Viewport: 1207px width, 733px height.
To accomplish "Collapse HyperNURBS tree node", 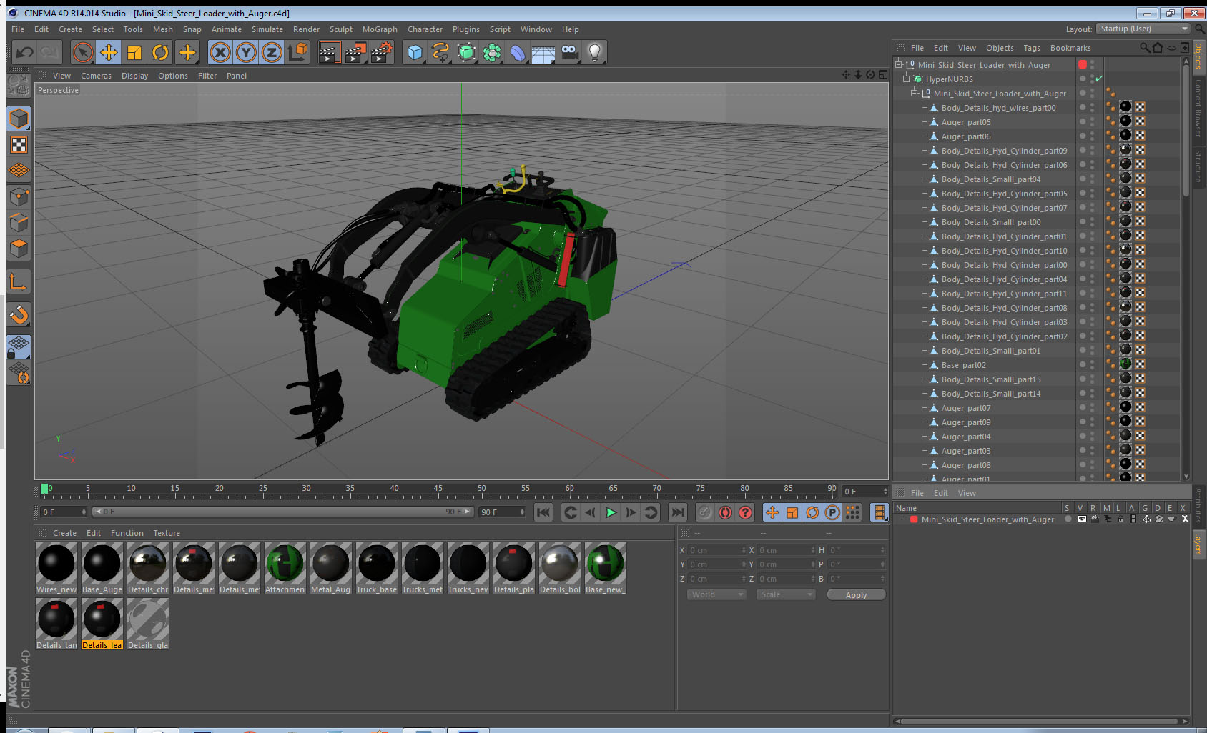I will 906,79.
